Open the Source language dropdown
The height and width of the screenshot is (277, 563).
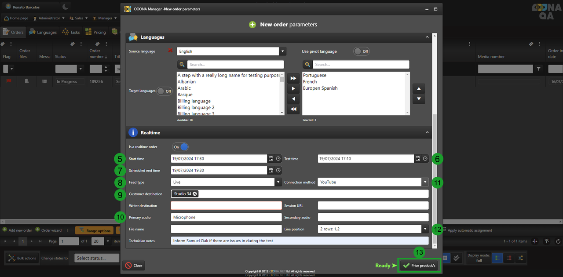(x=282, y=51)
